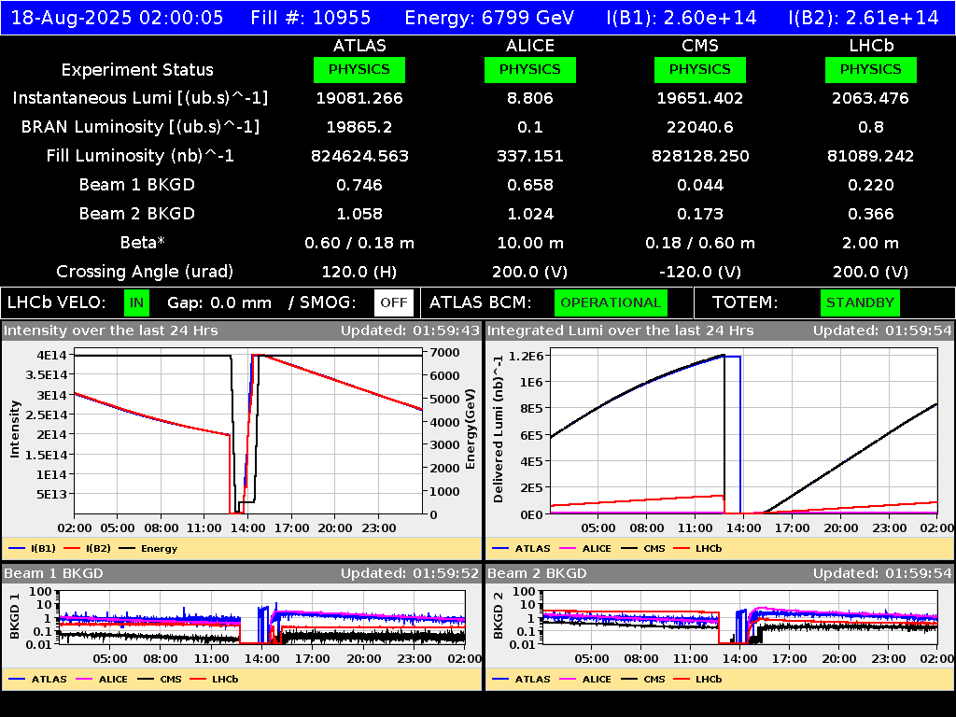Click CMS instantaneous lumi value 19651.402
Screen dimensions: 956x717
(x=700, y=98)
